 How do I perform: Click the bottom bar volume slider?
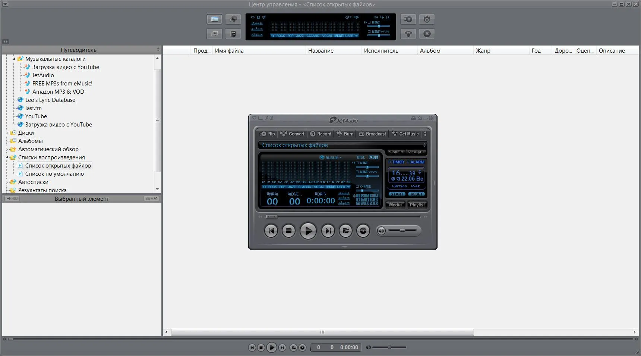pos(389,347)
